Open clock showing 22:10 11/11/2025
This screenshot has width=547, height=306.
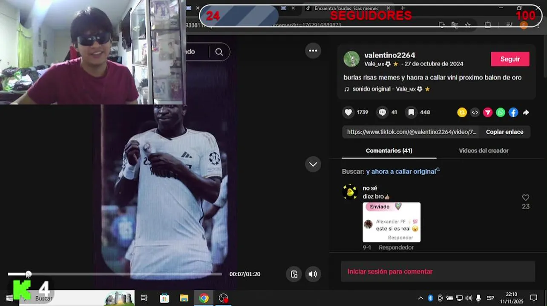click(x=512, y=298)
